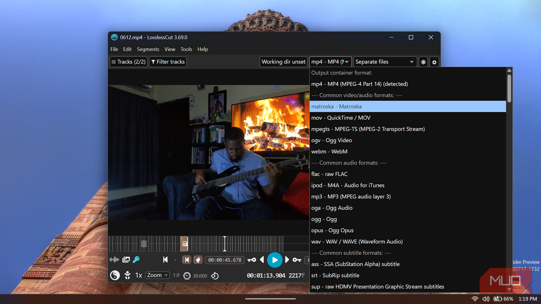Click the 1.0 playback rate value

click(176, 275)
